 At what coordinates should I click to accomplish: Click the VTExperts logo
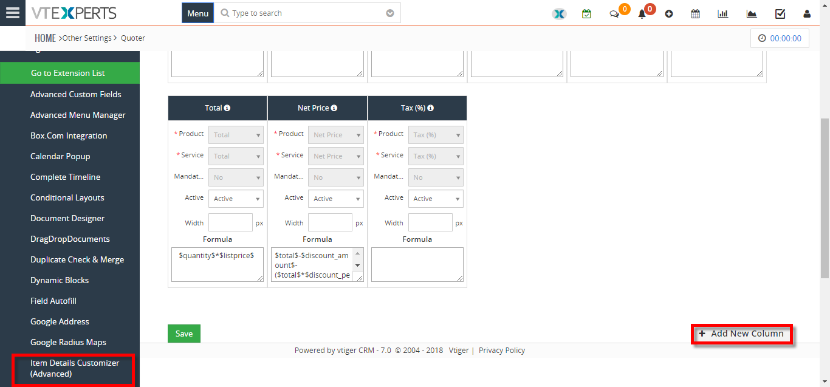(x=74, y=13)
